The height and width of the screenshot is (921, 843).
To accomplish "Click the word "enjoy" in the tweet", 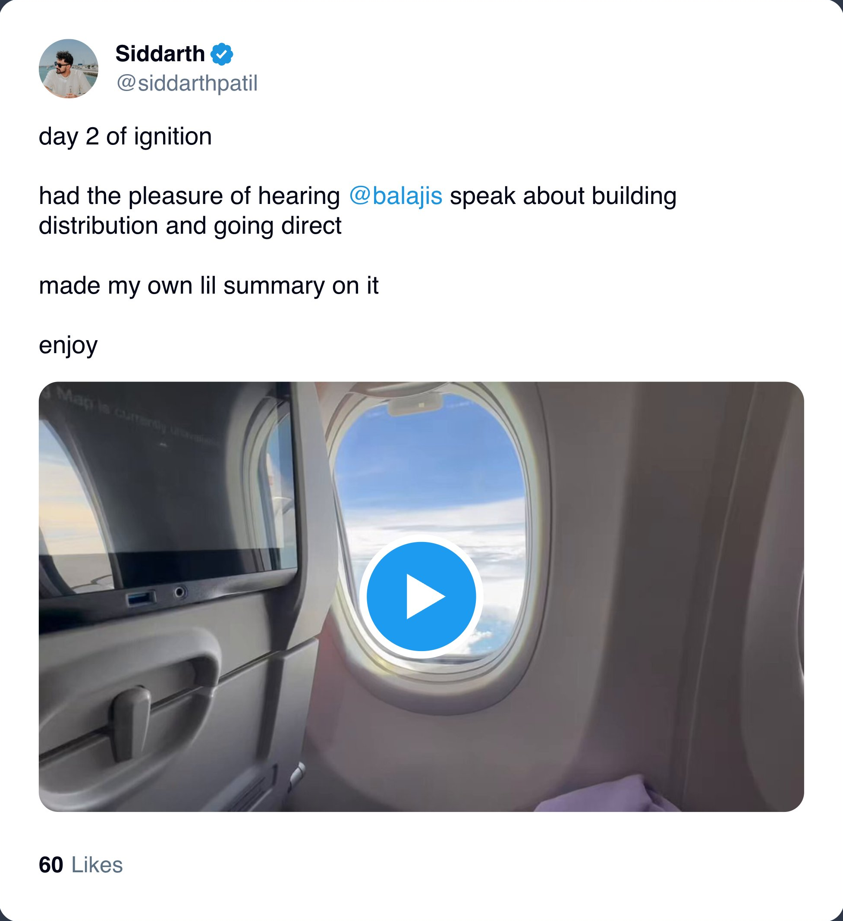I will 68,345.
